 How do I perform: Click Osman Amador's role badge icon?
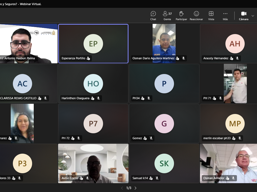[228, 178]
